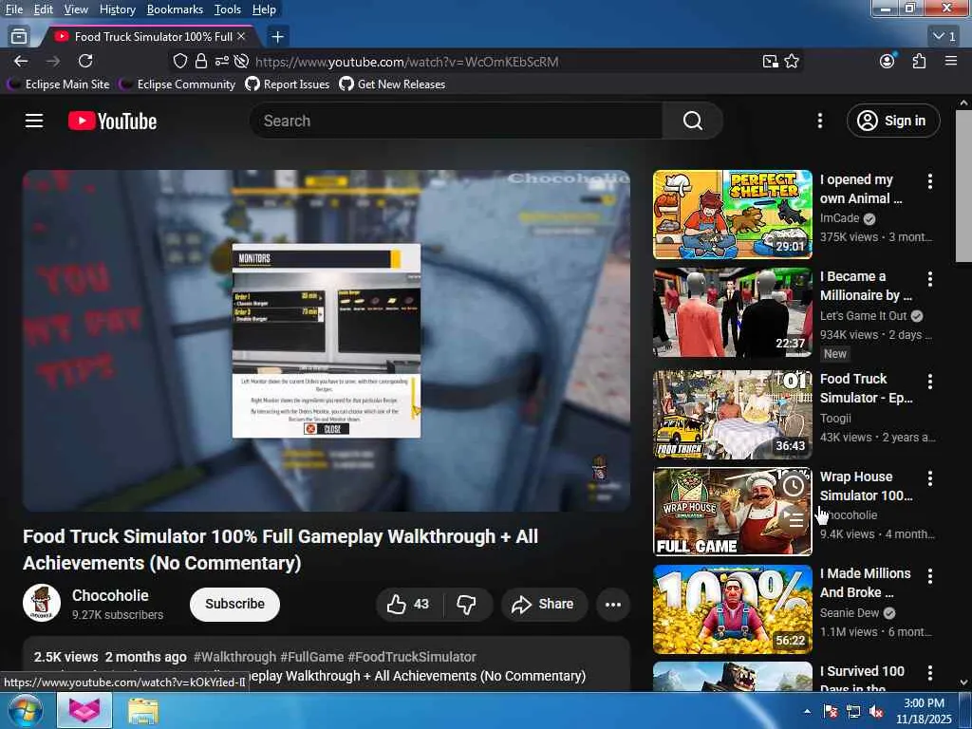Screen dimensions: 972x729
Task: Close the Food Truck Simulator tab
Action: coord(242,37)
